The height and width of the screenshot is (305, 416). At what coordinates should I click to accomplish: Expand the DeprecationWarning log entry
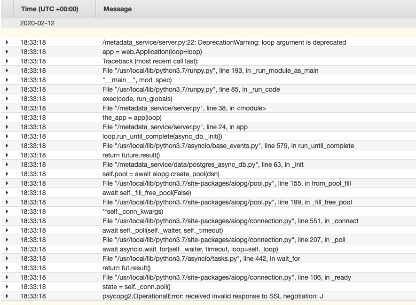click(6, 42)
